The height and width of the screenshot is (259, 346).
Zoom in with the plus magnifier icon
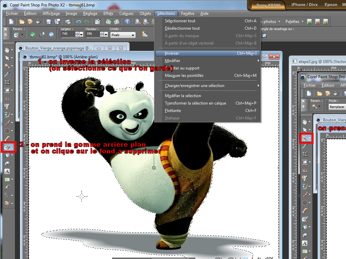coord(146,22)
